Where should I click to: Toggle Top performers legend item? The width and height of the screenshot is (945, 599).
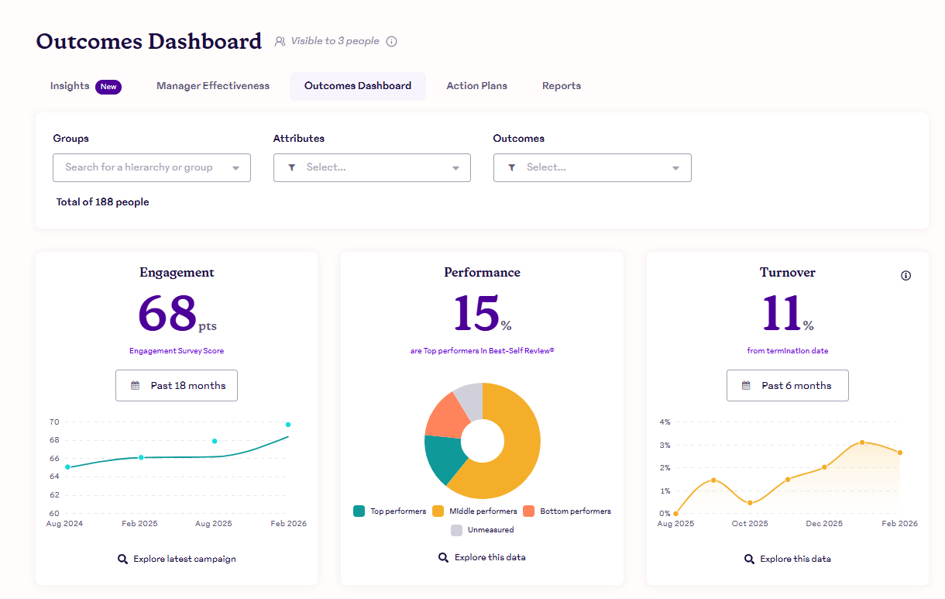point(390,511)
